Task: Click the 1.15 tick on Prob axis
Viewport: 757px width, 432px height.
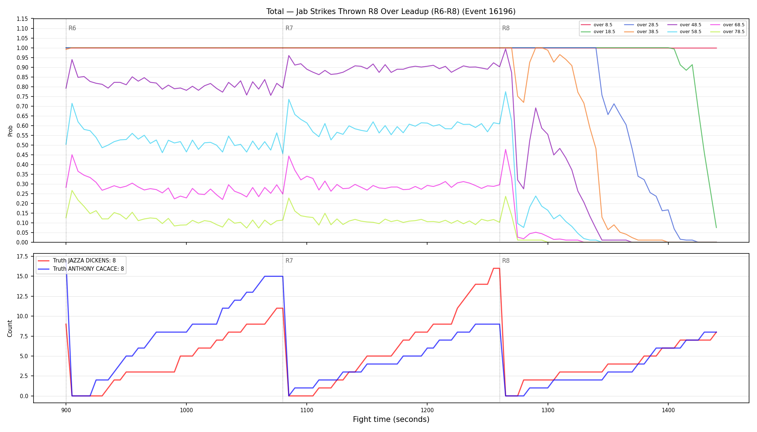Action: click(x=22, y=19)
